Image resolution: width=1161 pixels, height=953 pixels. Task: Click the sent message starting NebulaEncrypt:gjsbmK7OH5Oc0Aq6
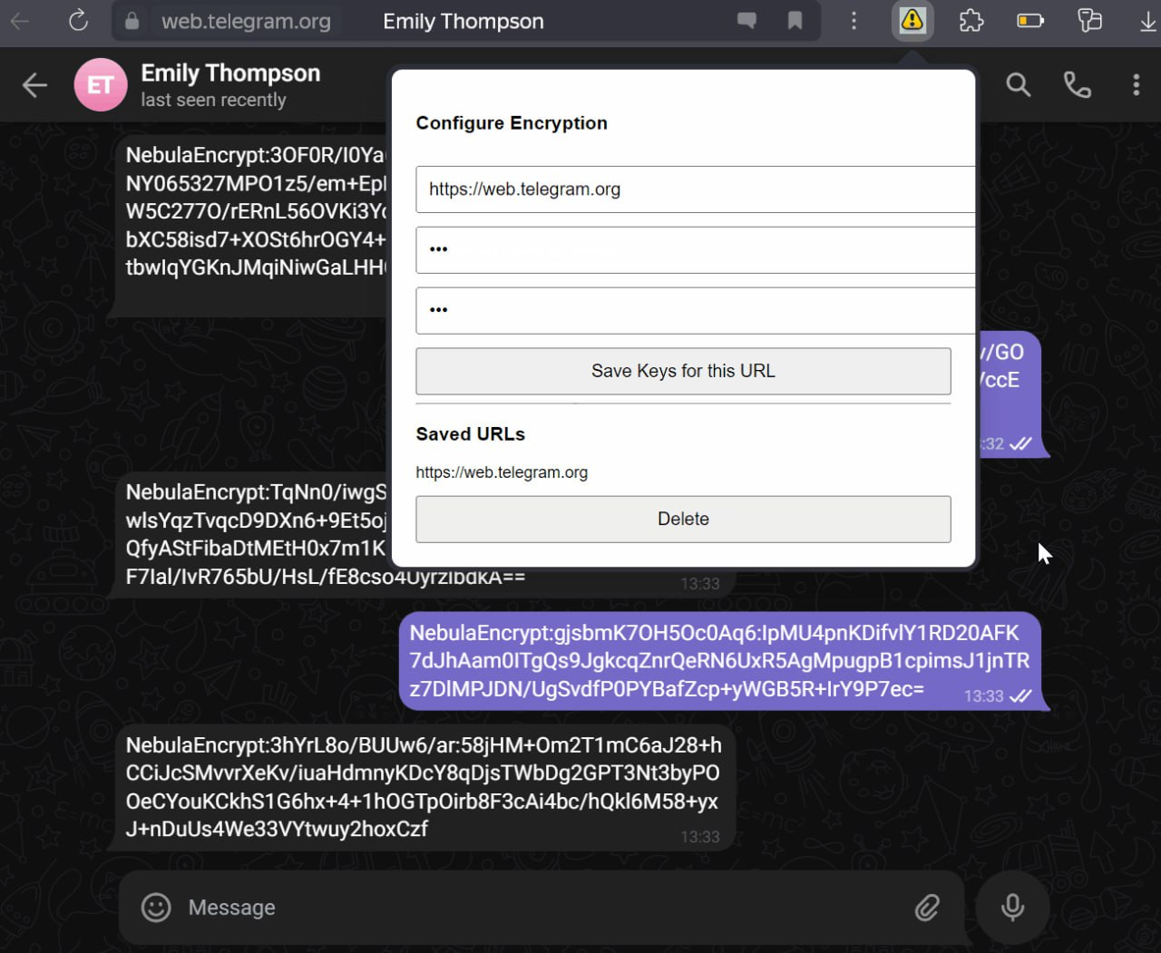(x=719, y=661)
